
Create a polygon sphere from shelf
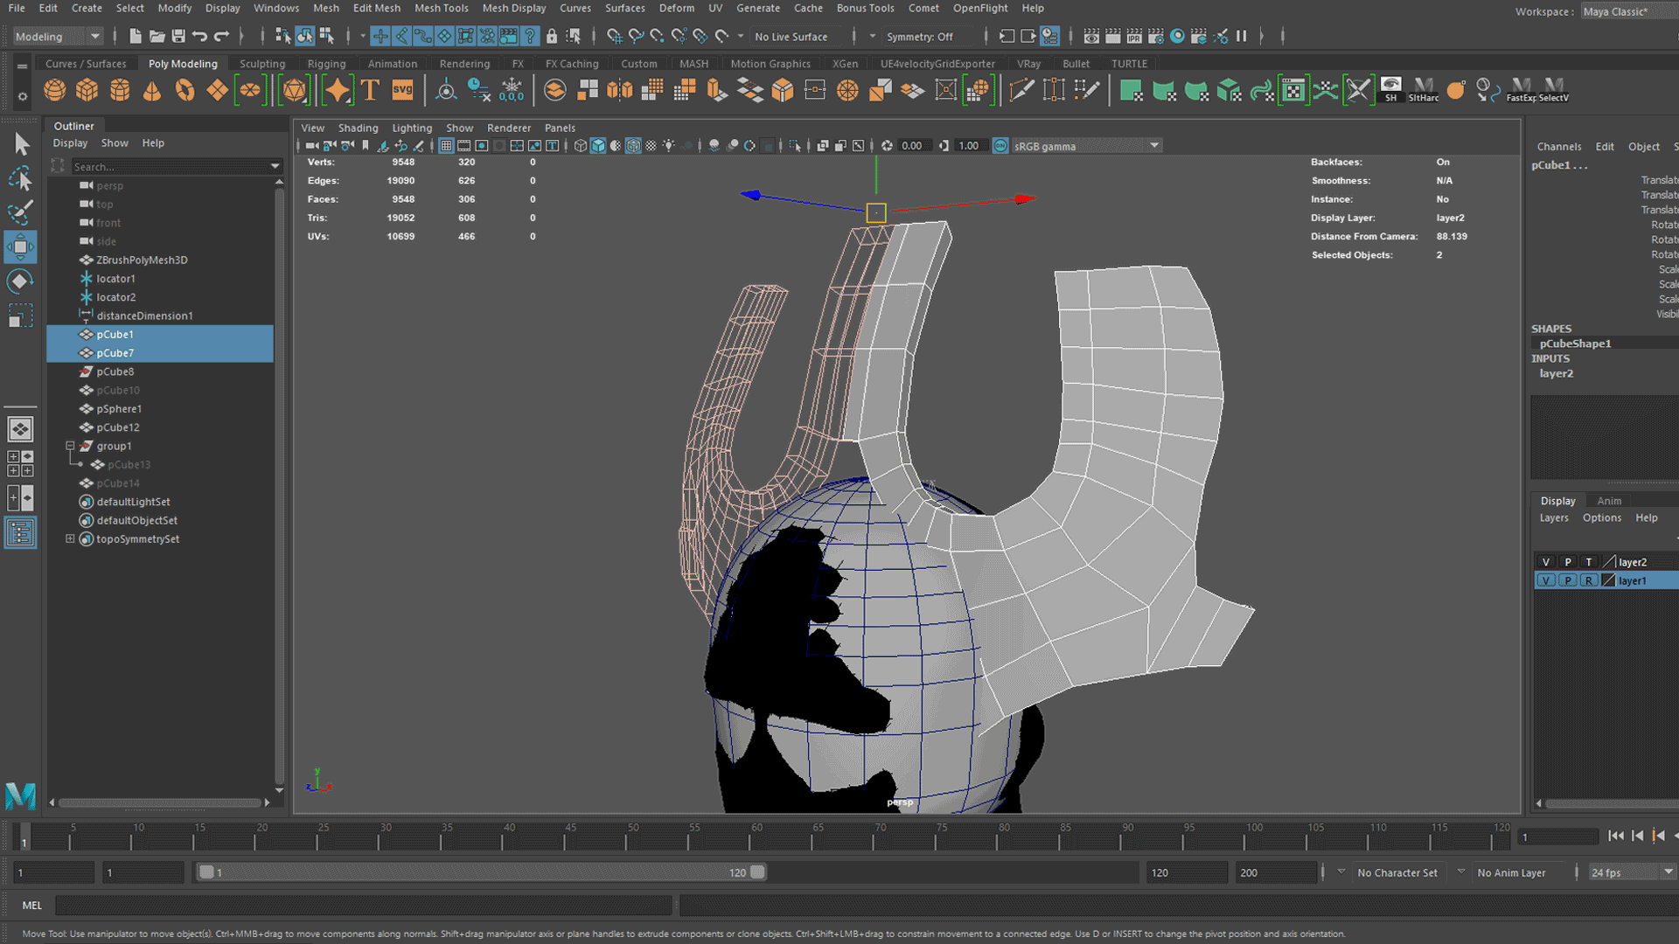click(x=54, y=90)
